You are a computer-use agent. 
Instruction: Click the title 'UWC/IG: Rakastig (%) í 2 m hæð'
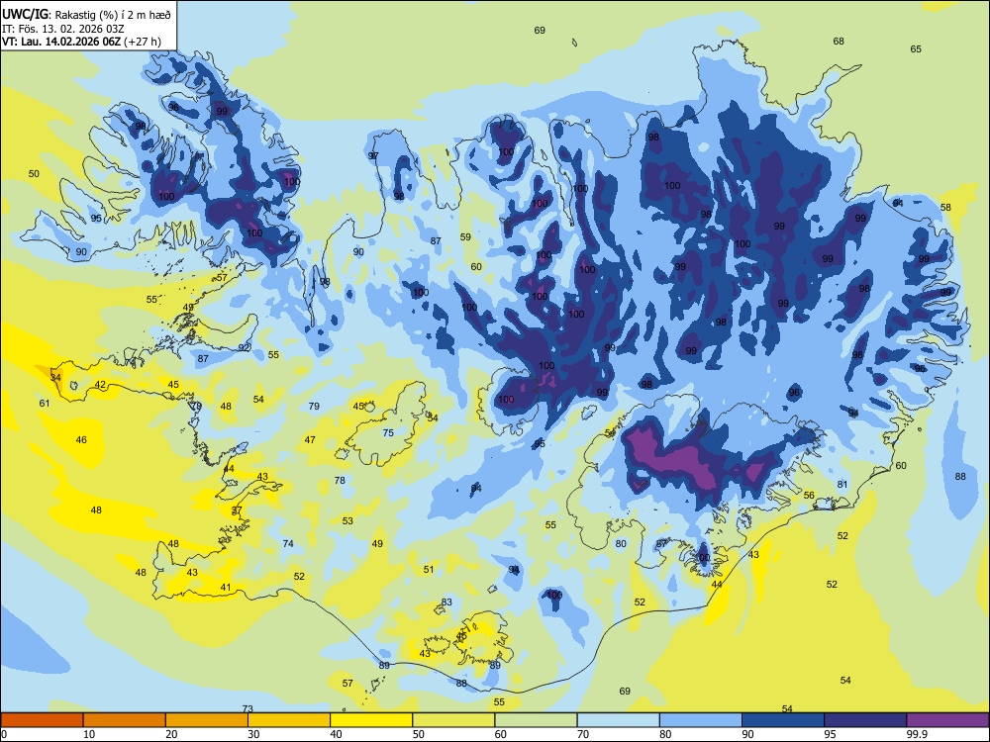86,14
